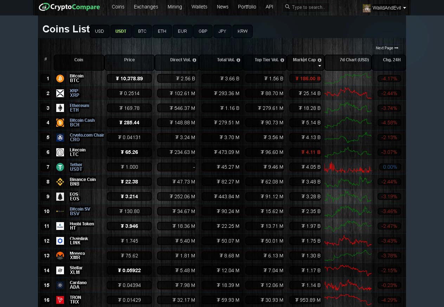Open Bitcoin's 7d chart thumbnail
Viewport: 444px width, 307px height.
point(348,79)
